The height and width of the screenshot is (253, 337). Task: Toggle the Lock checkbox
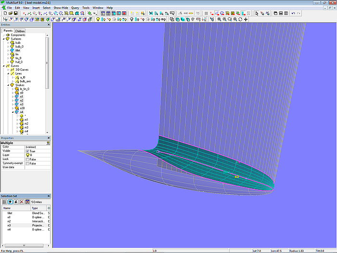pyautogui.click(x=27, y=159)
